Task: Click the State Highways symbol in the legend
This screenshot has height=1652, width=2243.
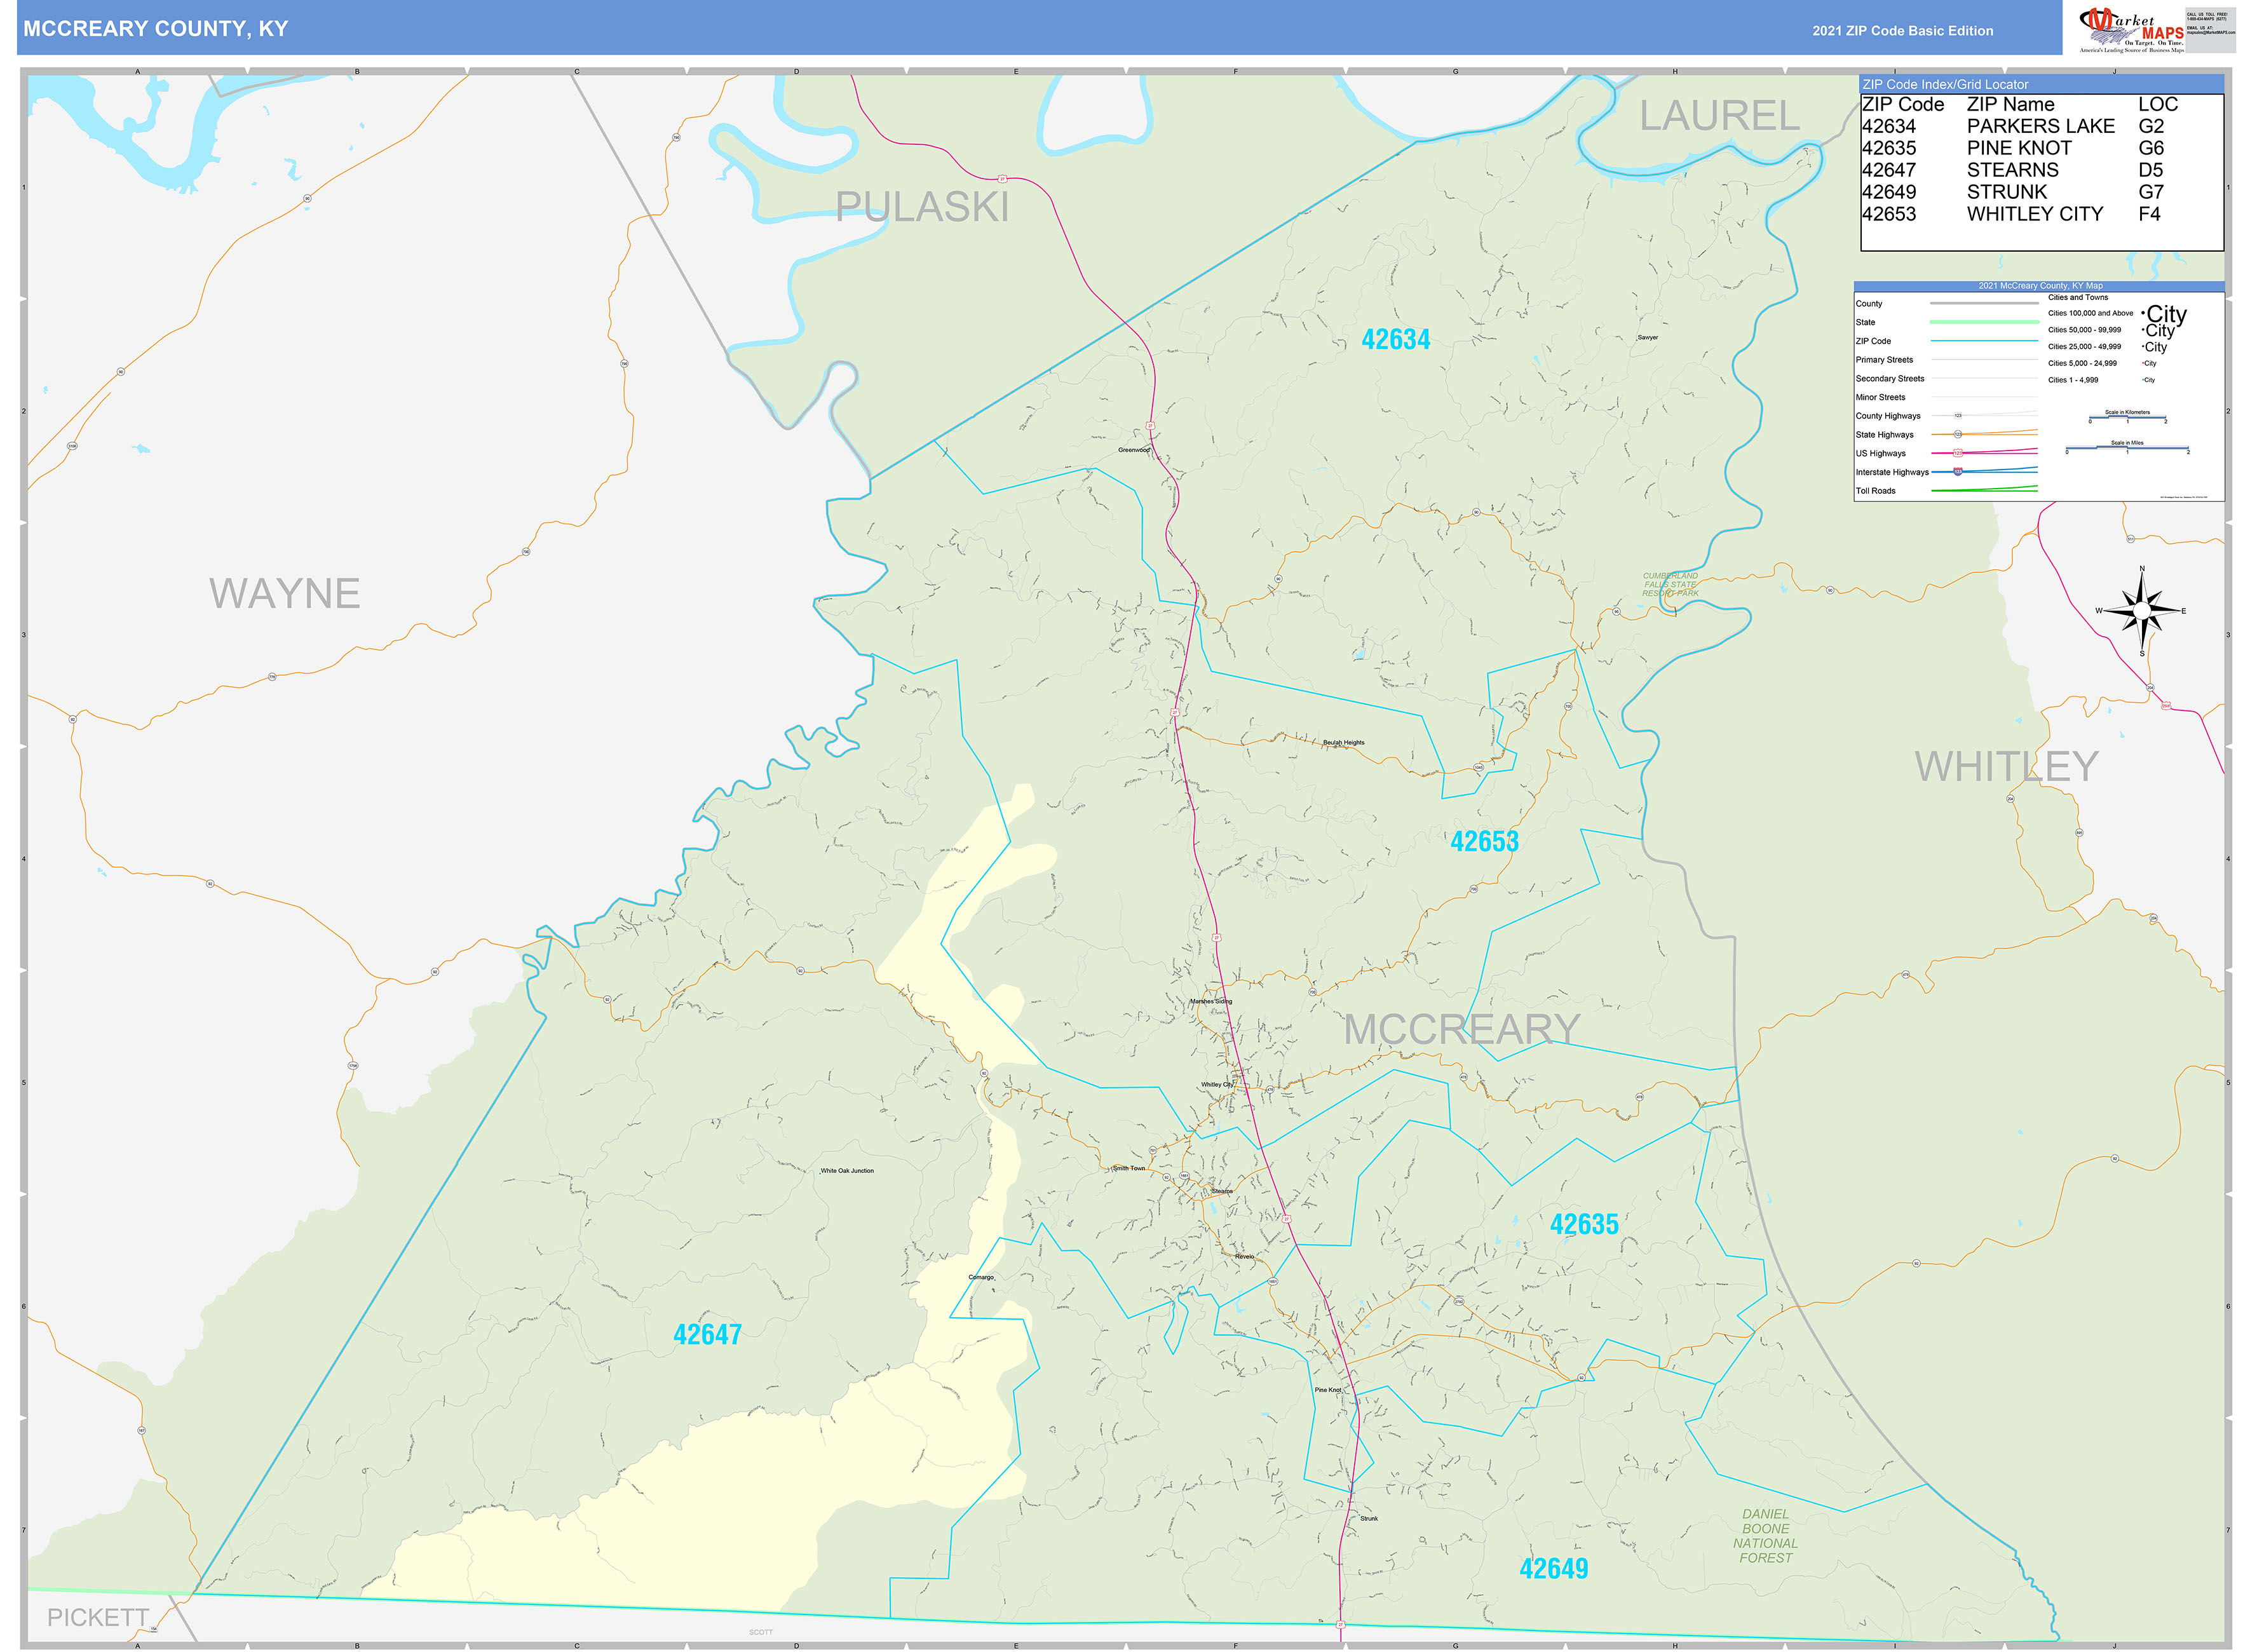Action: 1958,435
